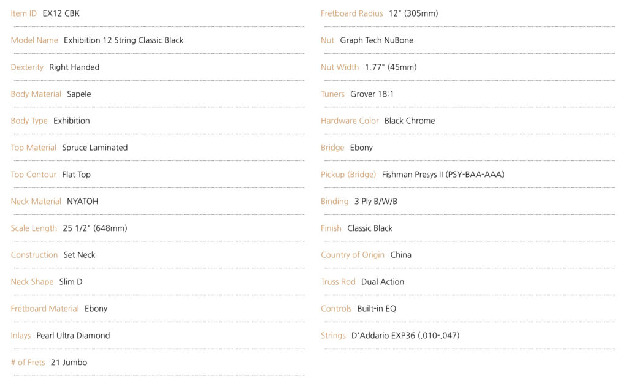The image size is (628, 381).
Task: Click the Fretboard Radius label
Action: coord(352,13)
